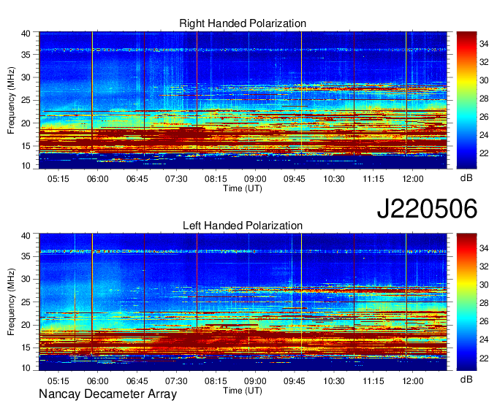Click the 10 MHz tick on the Left Handed frequency axis
497x403 pixels.
pyautogui.click(x=26, y=368)
